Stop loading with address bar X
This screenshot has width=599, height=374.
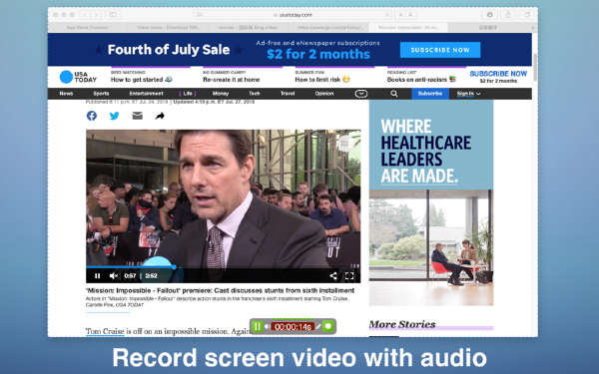click(386, 15)
